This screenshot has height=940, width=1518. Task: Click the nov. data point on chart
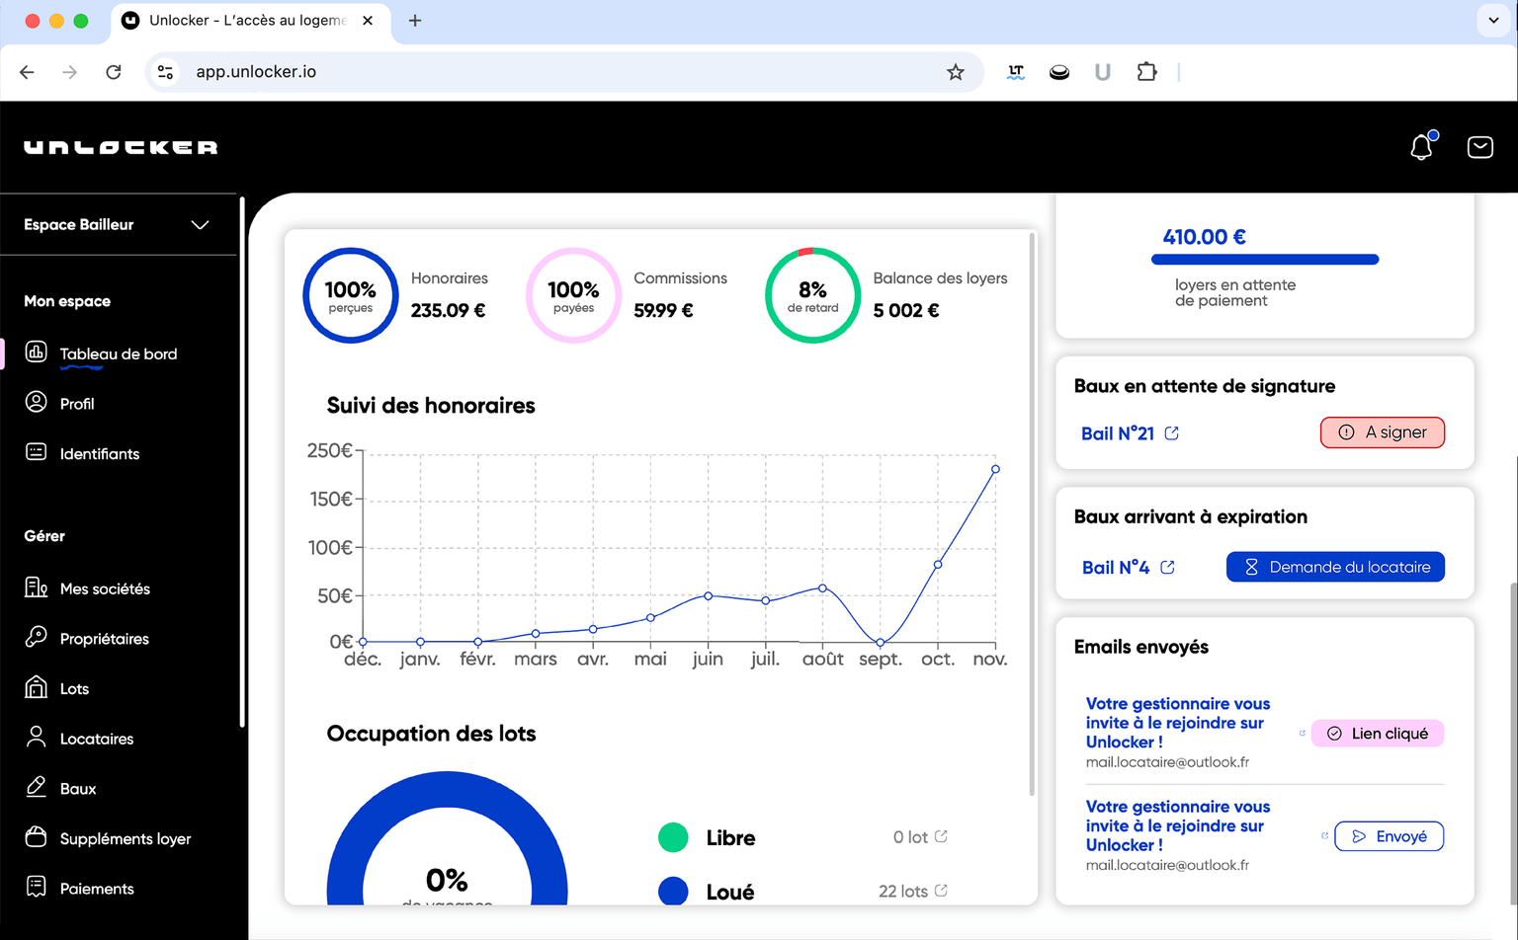tap(995, 469)
